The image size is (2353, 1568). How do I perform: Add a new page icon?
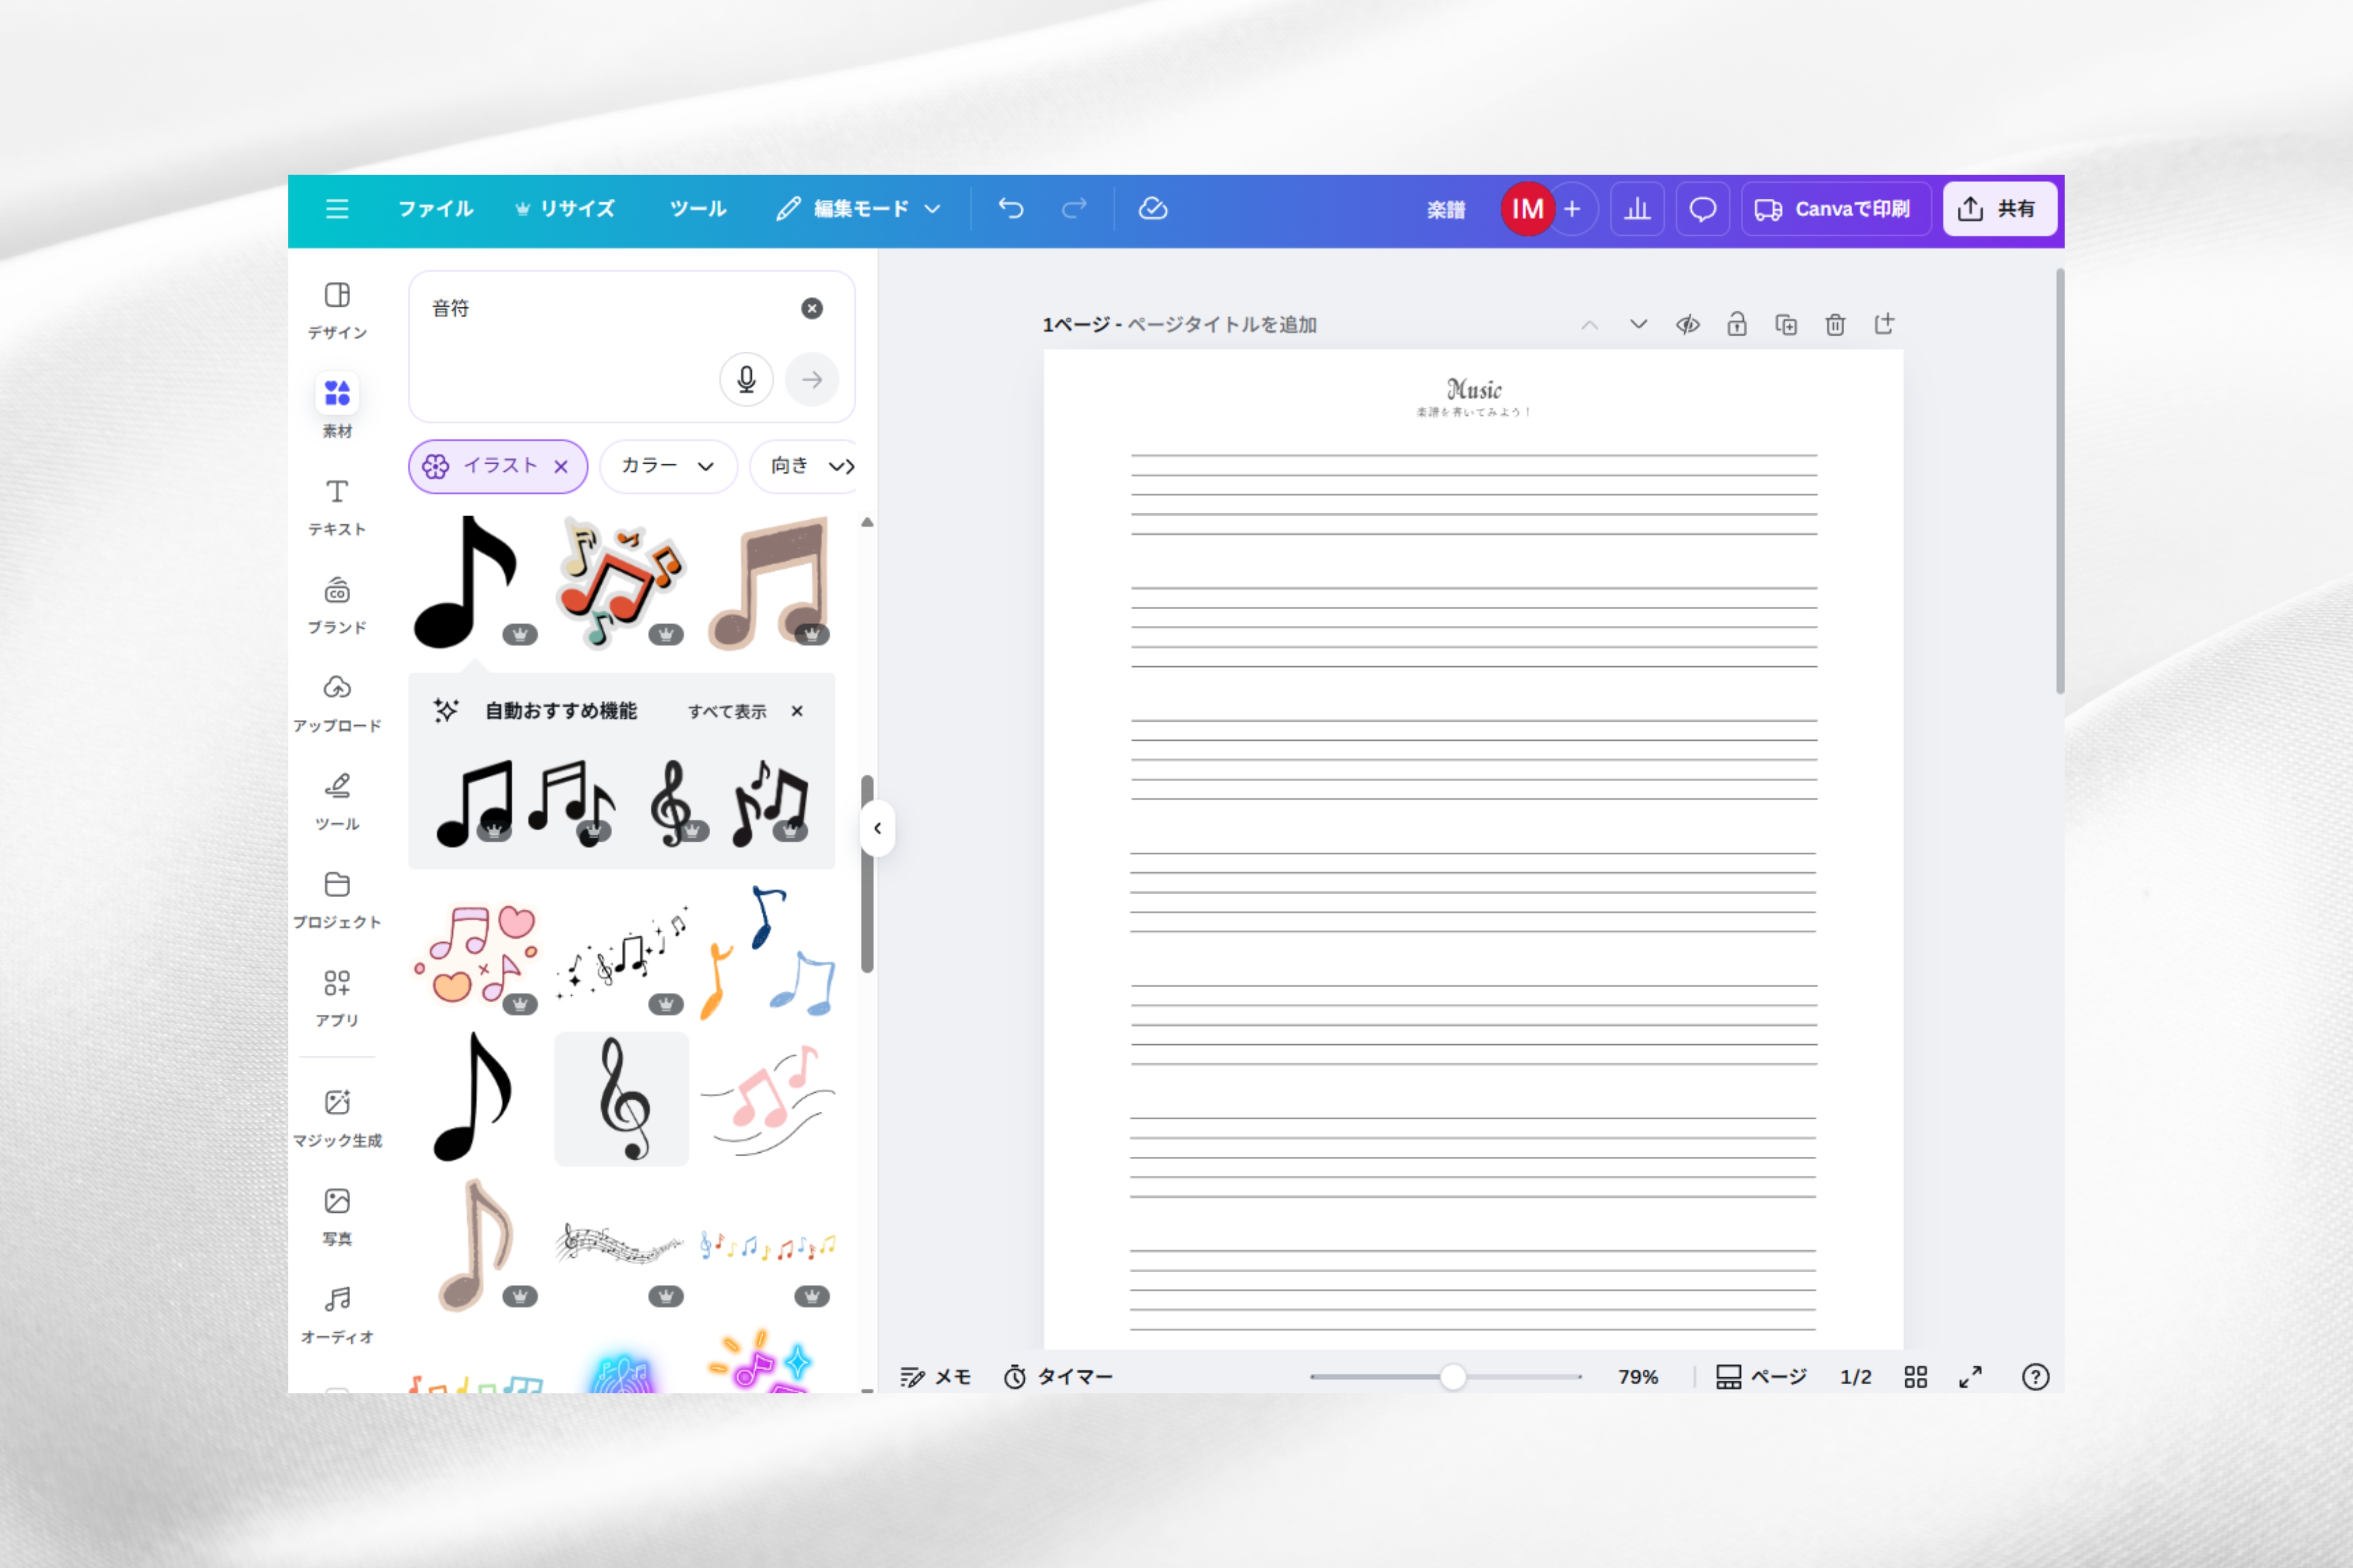click(x=1884, y=325)
